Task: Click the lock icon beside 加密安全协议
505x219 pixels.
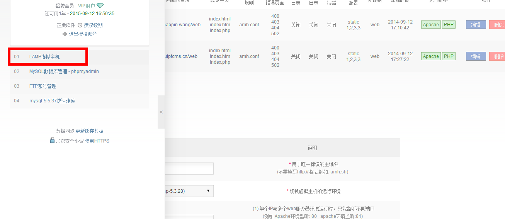Action: pyautogui.click(x=52, y=140)
